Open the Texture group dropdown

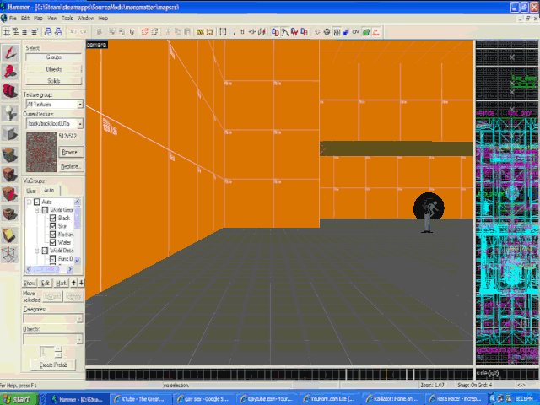pyautogui.click(x=80, y=105)
